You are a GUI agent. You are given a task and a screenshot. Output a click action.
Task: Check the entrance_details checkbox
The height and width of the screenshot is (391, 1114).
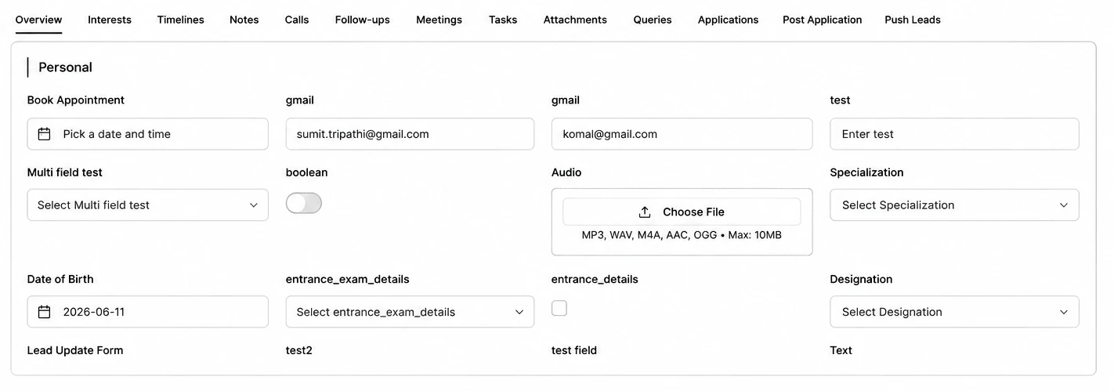(559, 308)
